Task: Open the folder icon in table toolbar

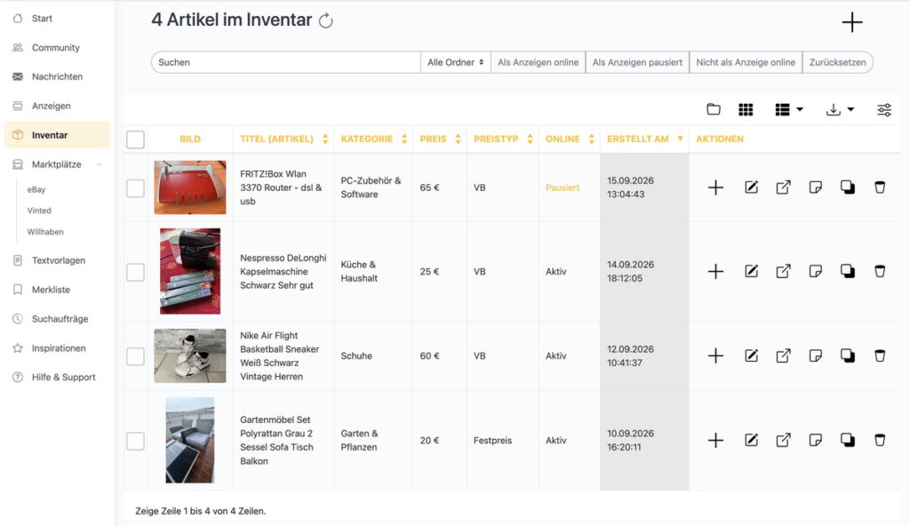Action: [x=714, y=109]
